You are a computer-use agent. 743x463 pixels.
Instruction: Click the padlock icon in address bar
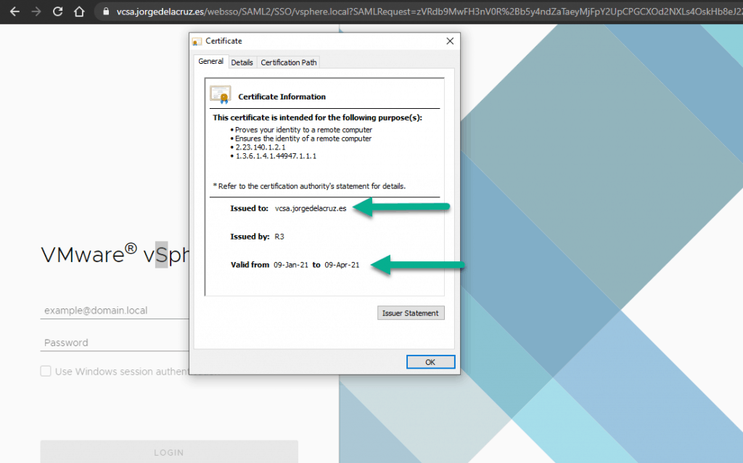106,12
